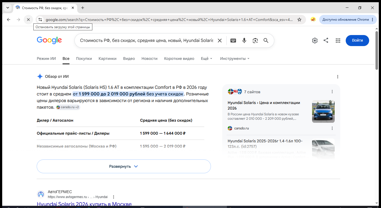Open the on-screen keyboard input tool
381x208 pixels.
point(233,41)
